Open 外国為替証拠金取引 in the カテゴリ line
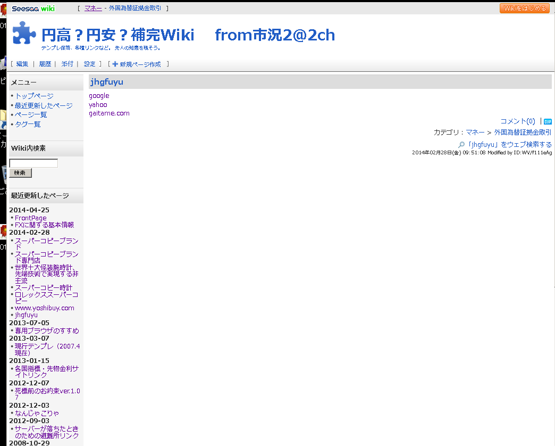Viewport: 555px width, 446px height. click(523, 133)
